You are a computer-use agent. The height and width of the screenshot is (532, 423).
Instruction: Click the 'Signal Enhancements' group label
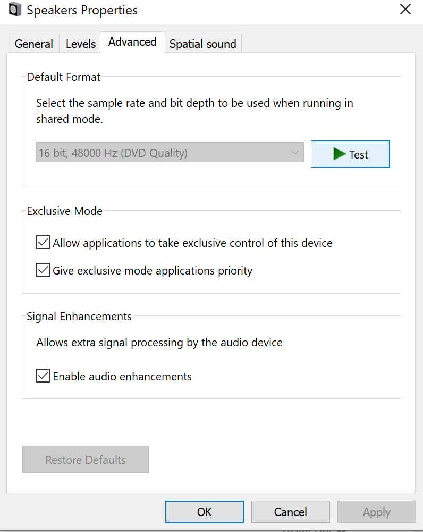79,316
